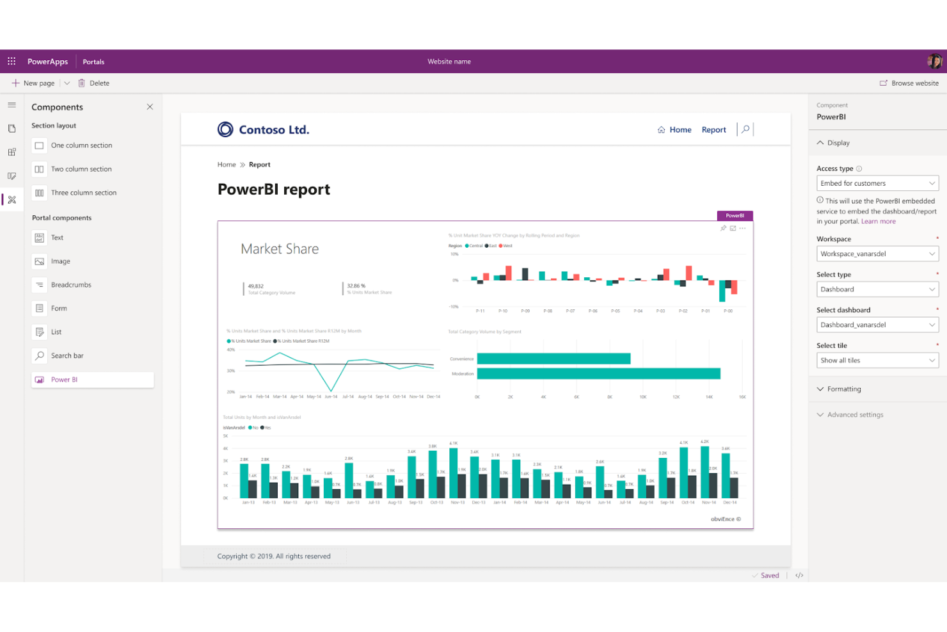947x632 pixels.
Task: Open the Power BI component in Portal components
Action: click(x=63, y=379)
